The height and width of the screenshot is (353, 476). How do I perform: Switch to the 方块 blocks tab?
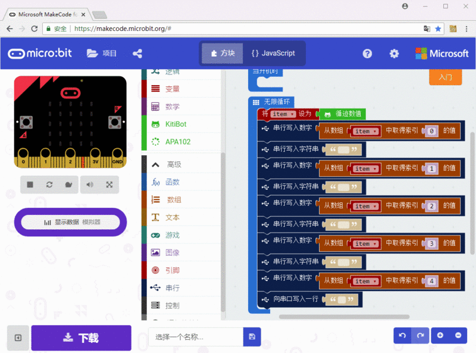click(223, 54)
